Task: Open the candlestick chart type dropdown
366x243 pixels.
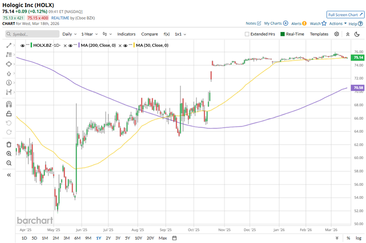Action: pos(107,34)
